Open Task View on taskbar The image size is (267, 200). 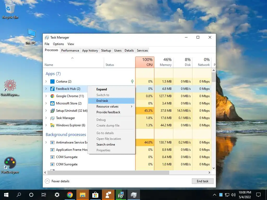pyautogui.click(x=44, y=195)
